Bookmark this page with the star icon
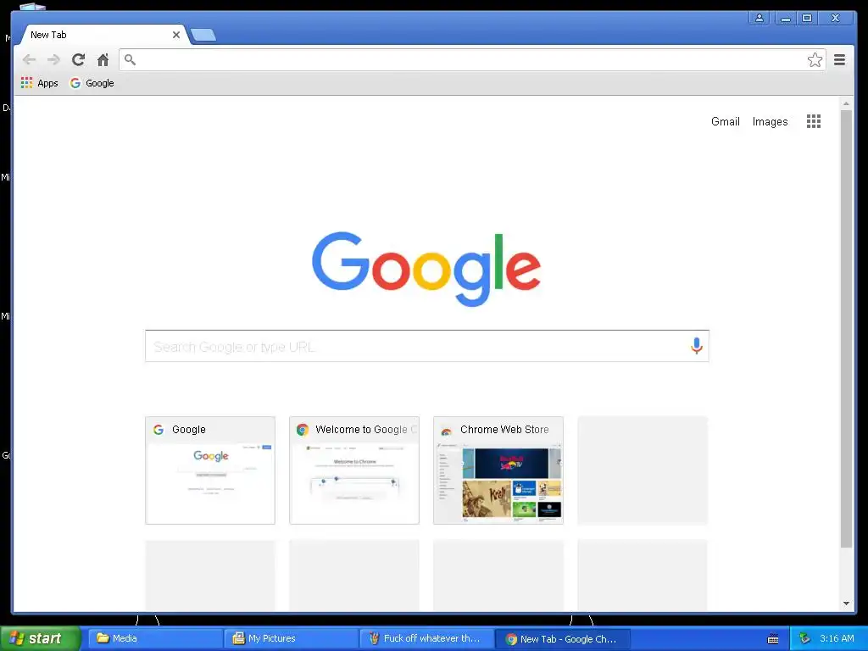 [815, 60]
